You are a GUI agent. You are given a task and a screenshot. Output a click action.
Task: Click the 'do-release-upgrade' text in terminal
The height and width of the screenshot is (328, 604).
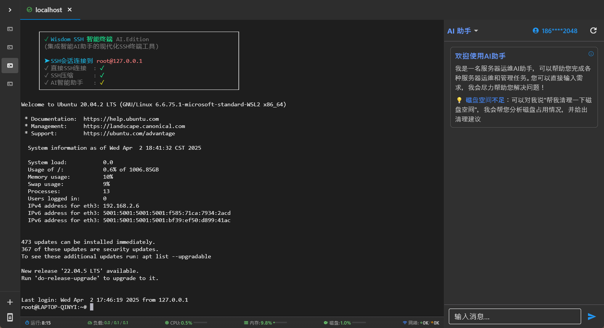67,278
